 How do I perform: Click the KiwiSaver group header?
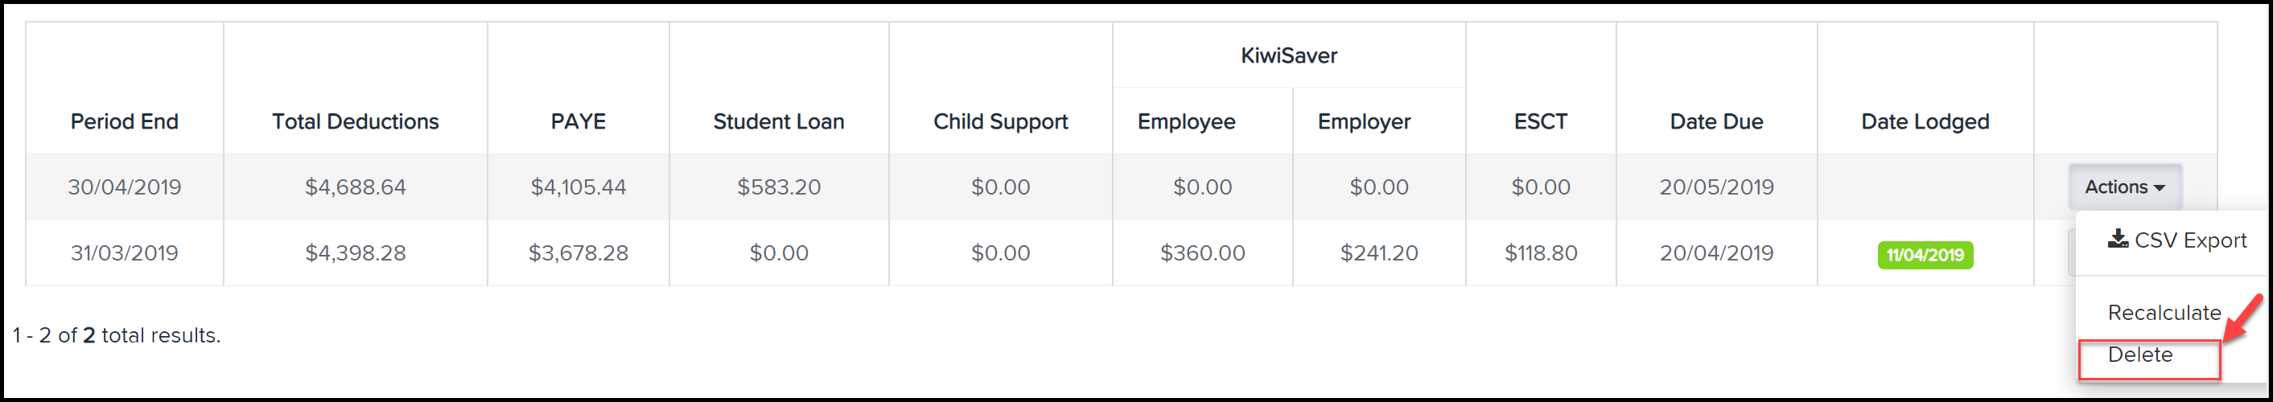click(1288, 55)
